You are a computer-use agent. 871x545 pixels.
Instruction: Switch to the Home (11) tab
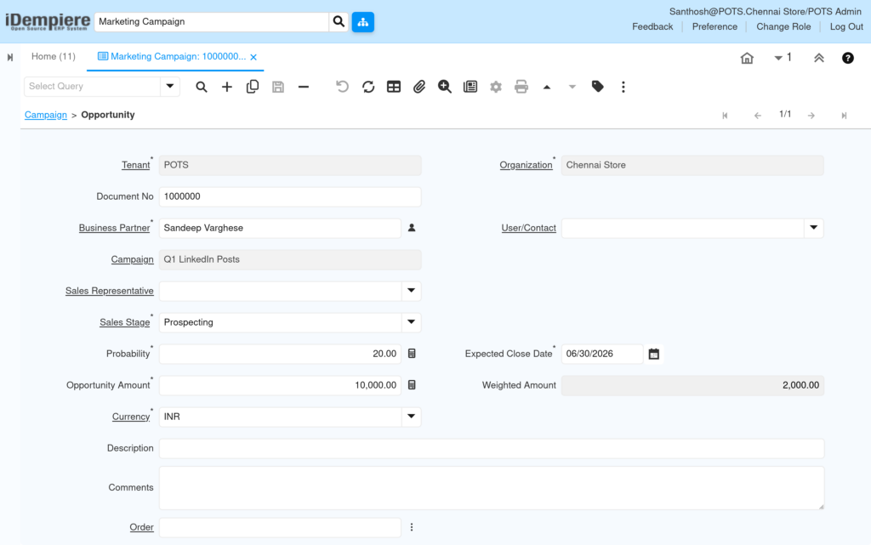[x=54, y=57]
